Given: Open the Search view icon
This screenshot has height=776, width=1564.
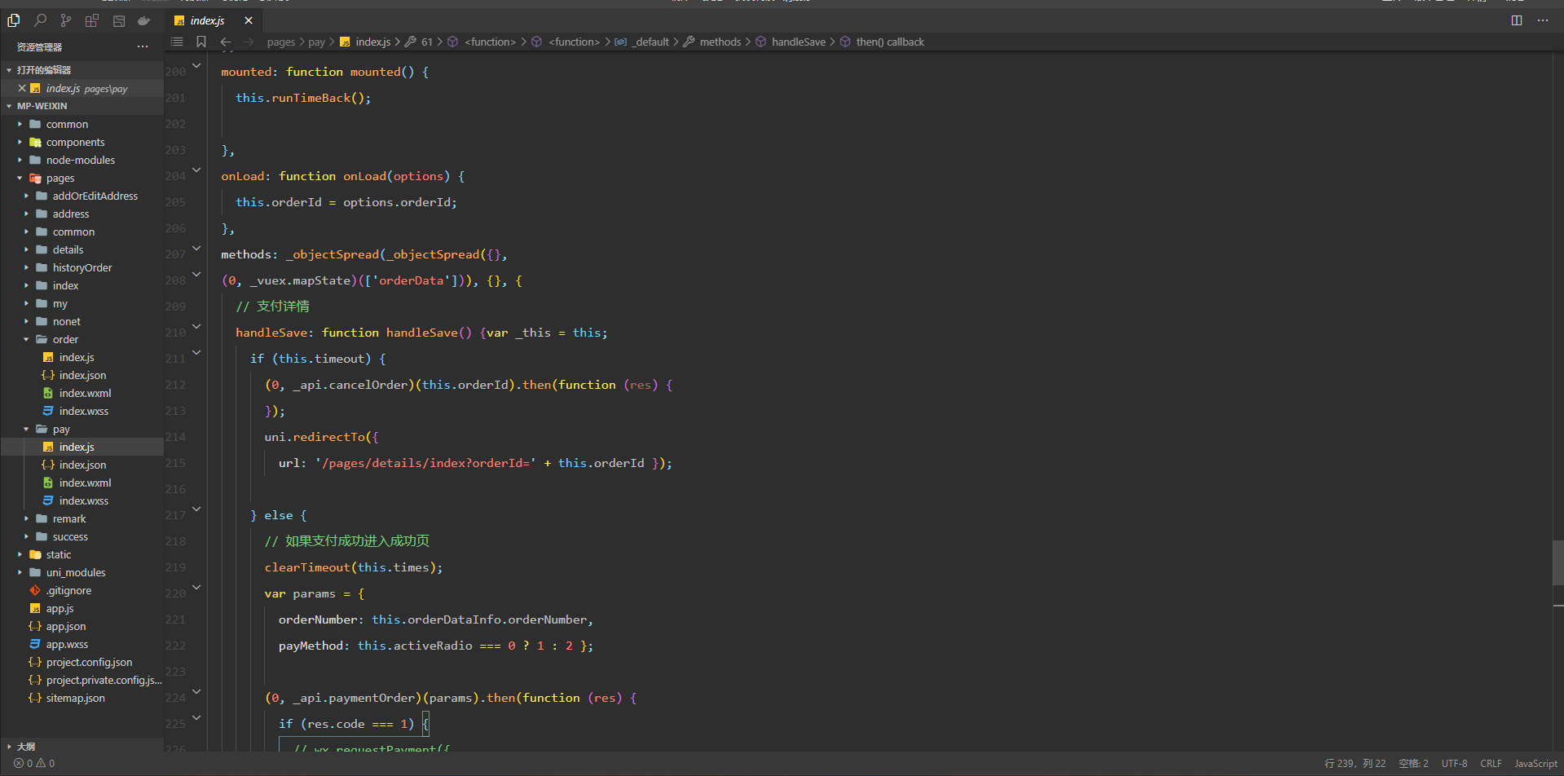Looking at the screenshot, I should pyautogui.click(x=40, y=20).
